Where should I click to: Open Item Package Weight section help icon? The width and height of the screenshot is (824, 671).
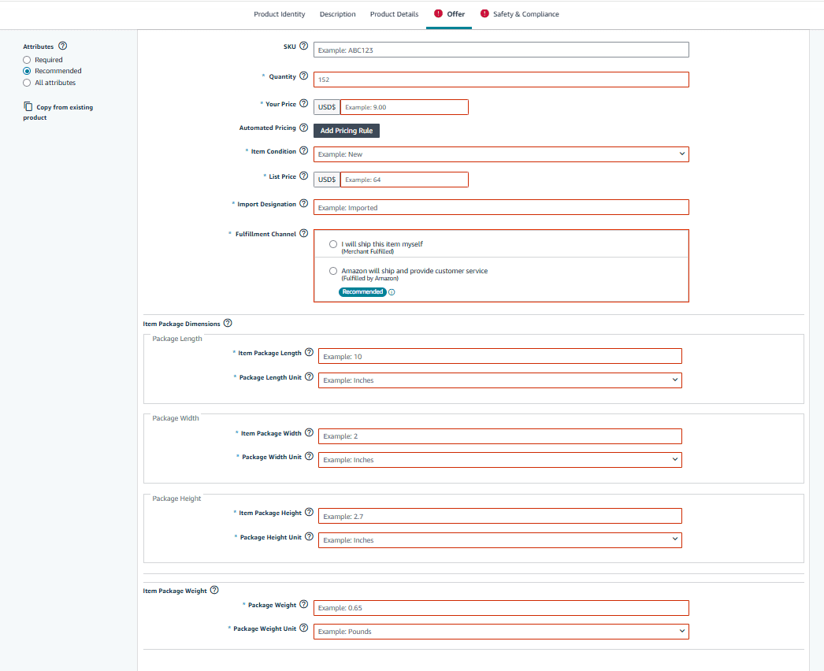[x=214, y=590]
